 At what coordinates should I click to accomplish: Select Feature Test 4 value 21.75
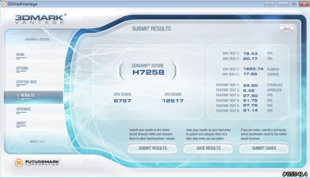tap(250, 101)
